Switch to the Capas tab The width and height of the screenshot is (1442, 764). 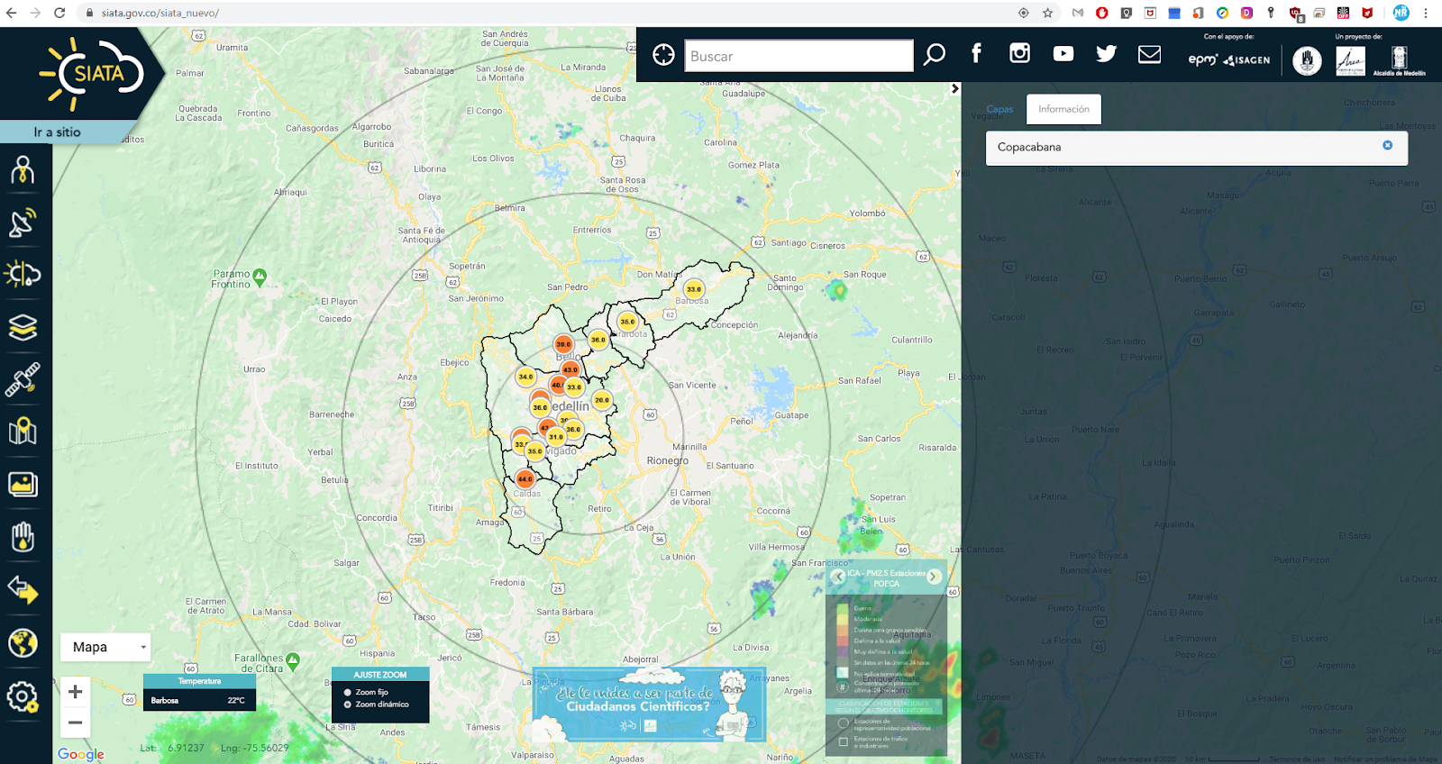click(999, 109)
